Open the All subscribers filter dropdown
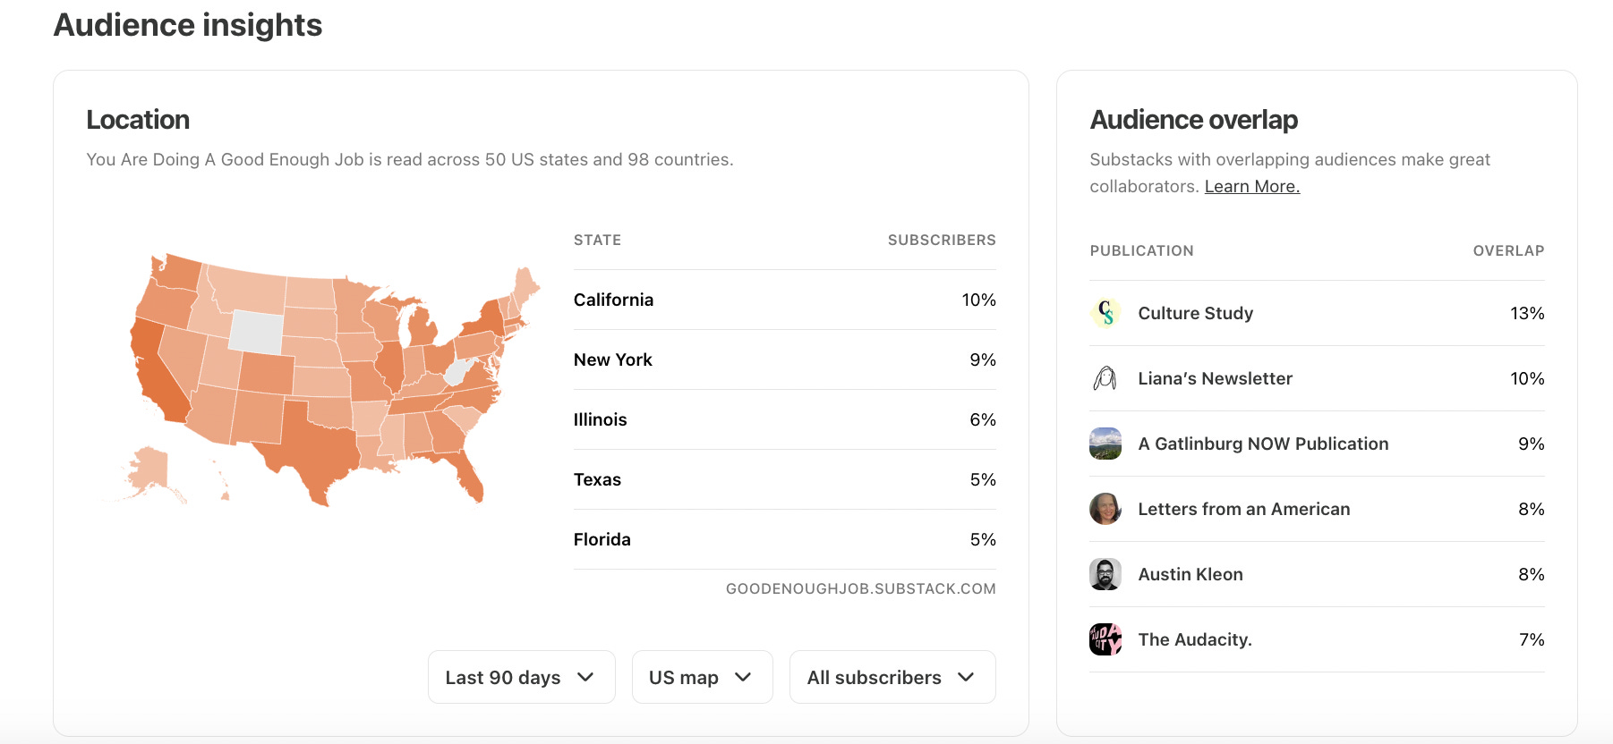This screenshot has height=744, width=1613. point(892,677)
